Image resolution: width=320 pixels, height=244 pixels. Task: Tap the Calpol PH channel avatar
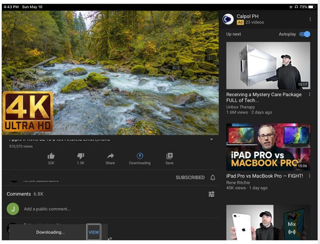(x=228, y=19)
